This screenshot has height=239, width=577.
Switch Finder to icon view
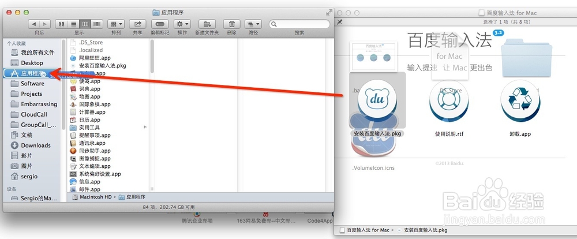(62, 24)
